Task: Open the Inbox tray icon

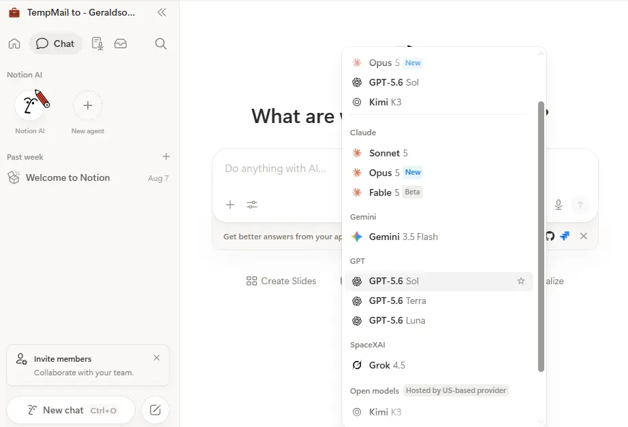Action: (x=121, y=44)
